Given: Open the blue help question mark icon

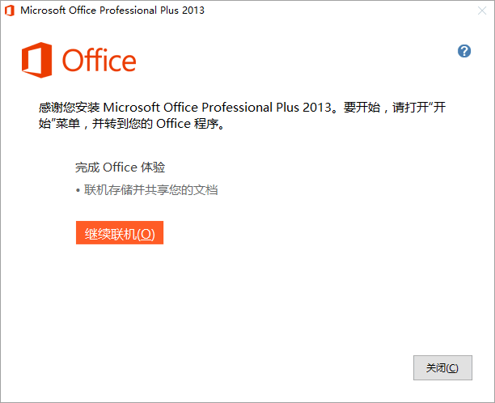Looking at the screenshot, I should click(464, 51).
